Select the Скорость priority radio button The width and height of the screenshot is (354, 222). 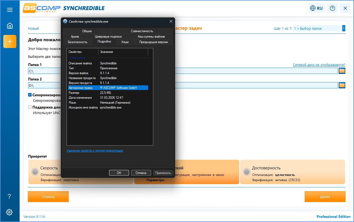[x=35, y=172]
